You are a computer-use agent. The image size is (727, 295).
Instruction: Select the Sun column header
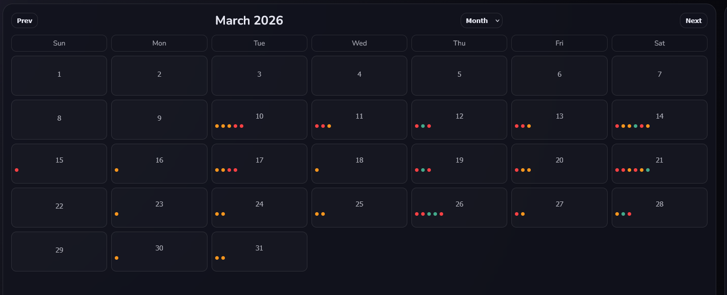point(59,43)
